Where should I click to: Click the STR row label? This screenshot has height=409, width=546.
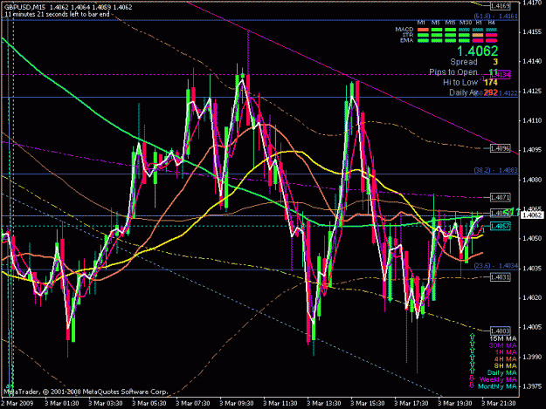point(408,35)
